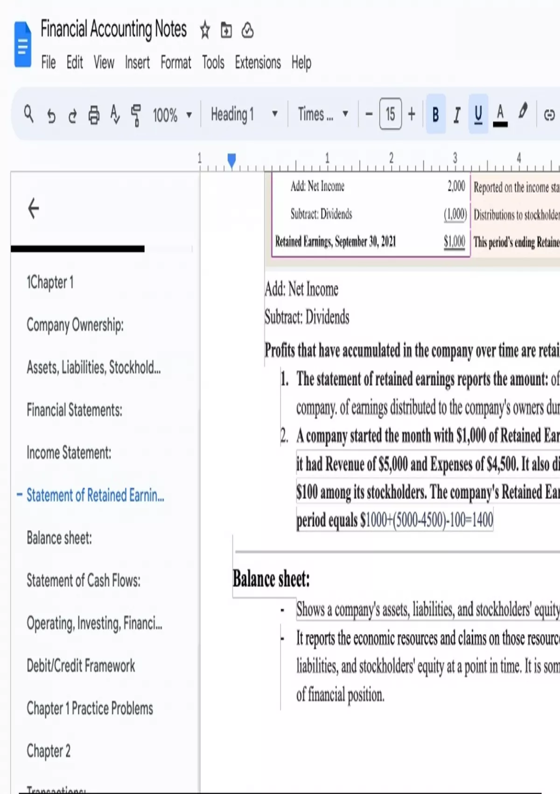Open the highlight color pen tool
The height and width of the screenshot is (794, 560).
523,113
